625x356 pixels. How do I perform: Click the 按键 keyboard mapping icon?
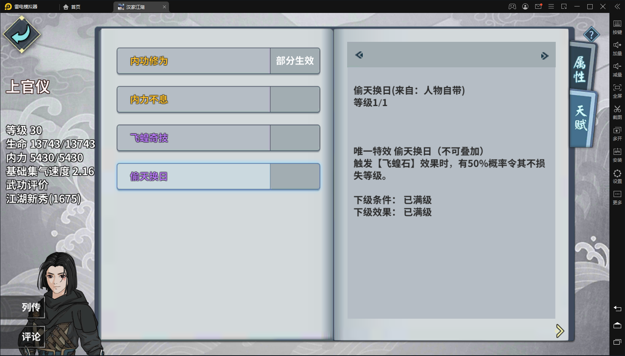click(617, 27)
